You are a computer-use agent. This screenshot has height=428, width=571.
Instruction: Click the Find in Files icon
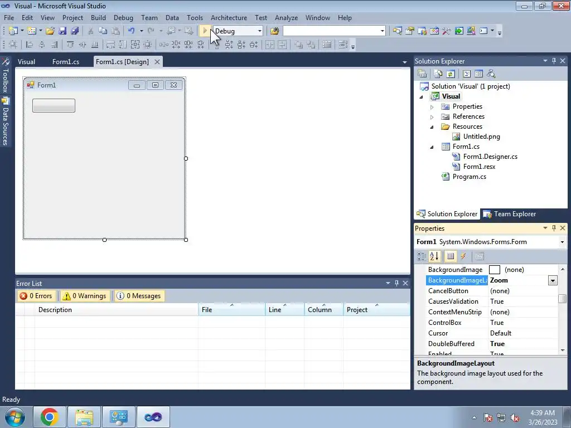pyautogui.click(x=274, y=31)
